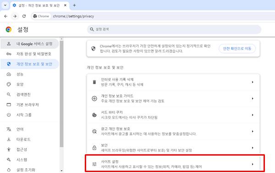Click the 안전 확인으로 이동 button

(237, 49)
